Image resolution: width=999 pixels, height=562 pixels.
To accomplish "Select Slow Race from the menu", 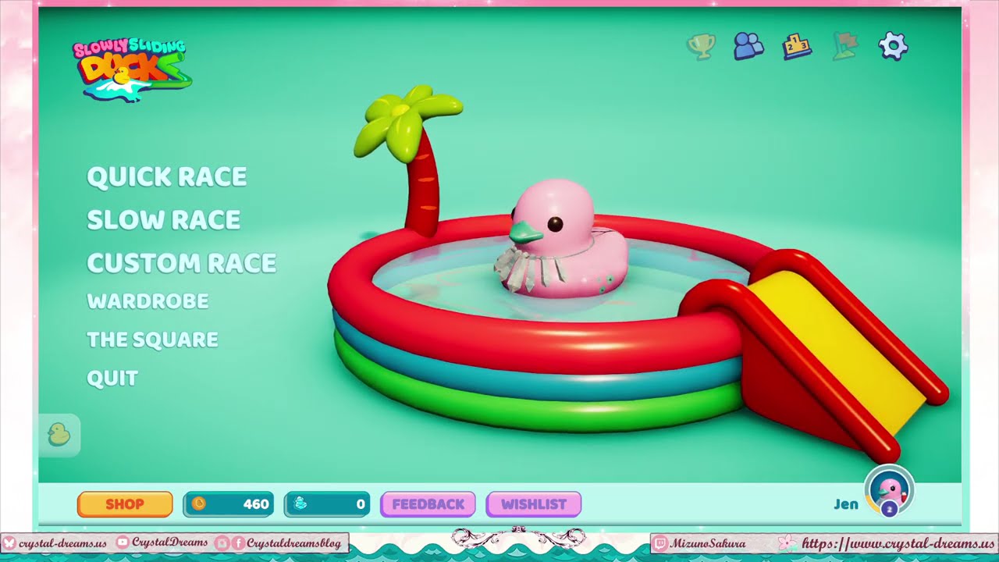I will point(164,219).
